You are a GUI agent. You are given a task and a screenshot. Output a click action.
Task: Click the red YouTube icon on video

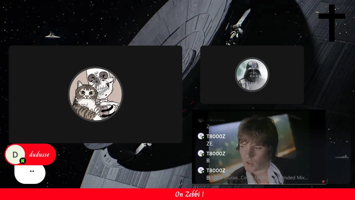(323, 181)
